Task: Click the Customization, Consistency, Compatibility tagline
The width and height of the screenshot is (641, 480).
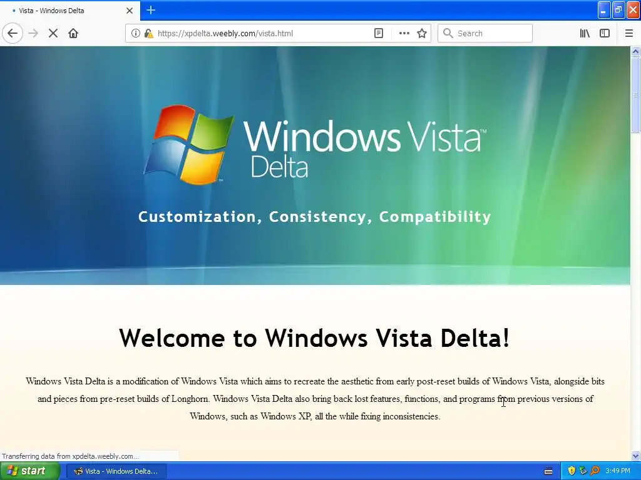Action: click(314, 217)
